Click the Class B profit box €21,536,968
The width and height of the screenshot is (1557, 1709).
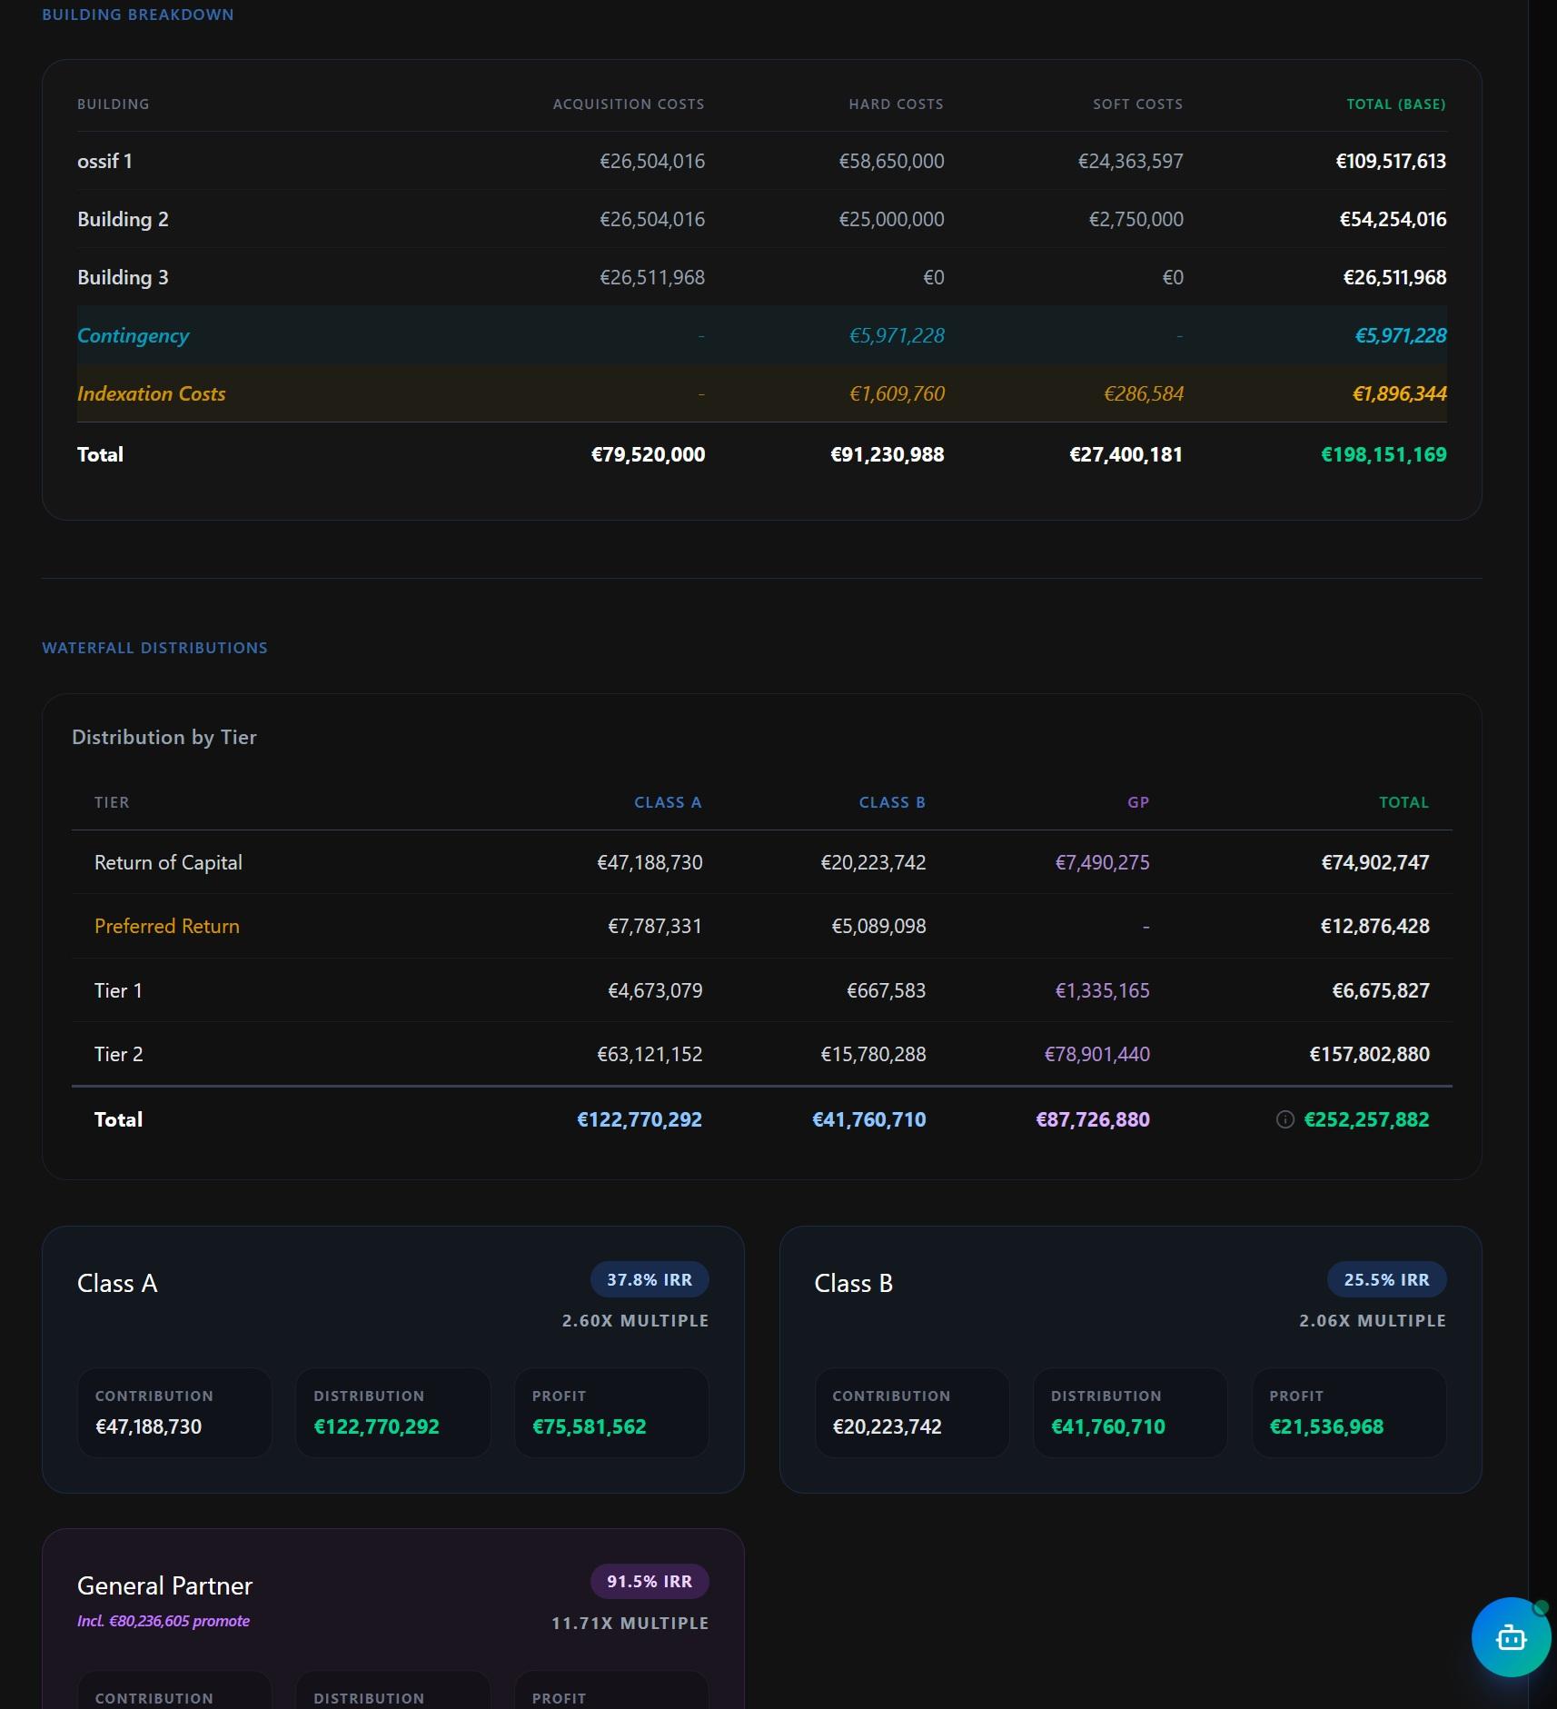click(1349, 1413)
